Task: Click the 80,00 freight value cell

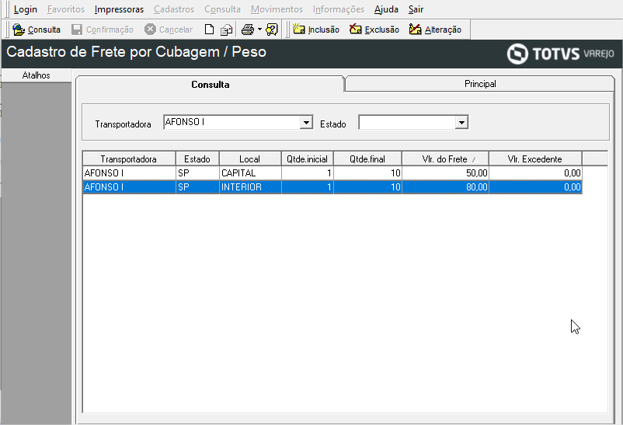Action: pyautogui.click(x=445, y=186)
